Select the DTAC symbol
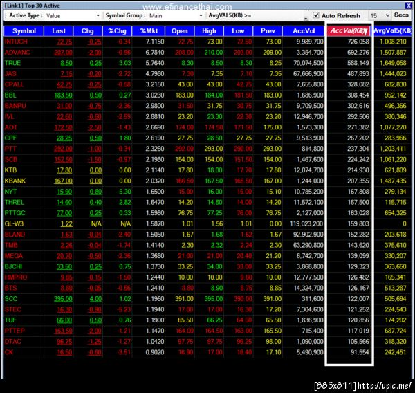This screenshot has height=393, width=415. pyautogui.click(x=12, y=342)
